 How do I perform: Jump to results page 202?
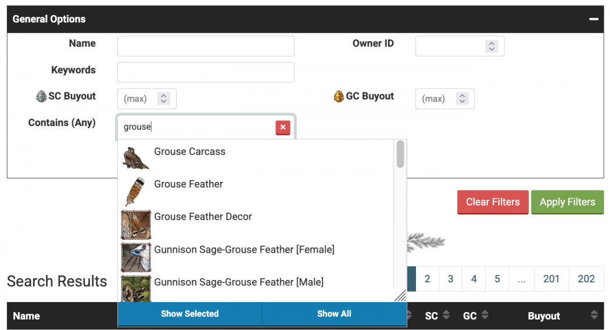[586, 279]
